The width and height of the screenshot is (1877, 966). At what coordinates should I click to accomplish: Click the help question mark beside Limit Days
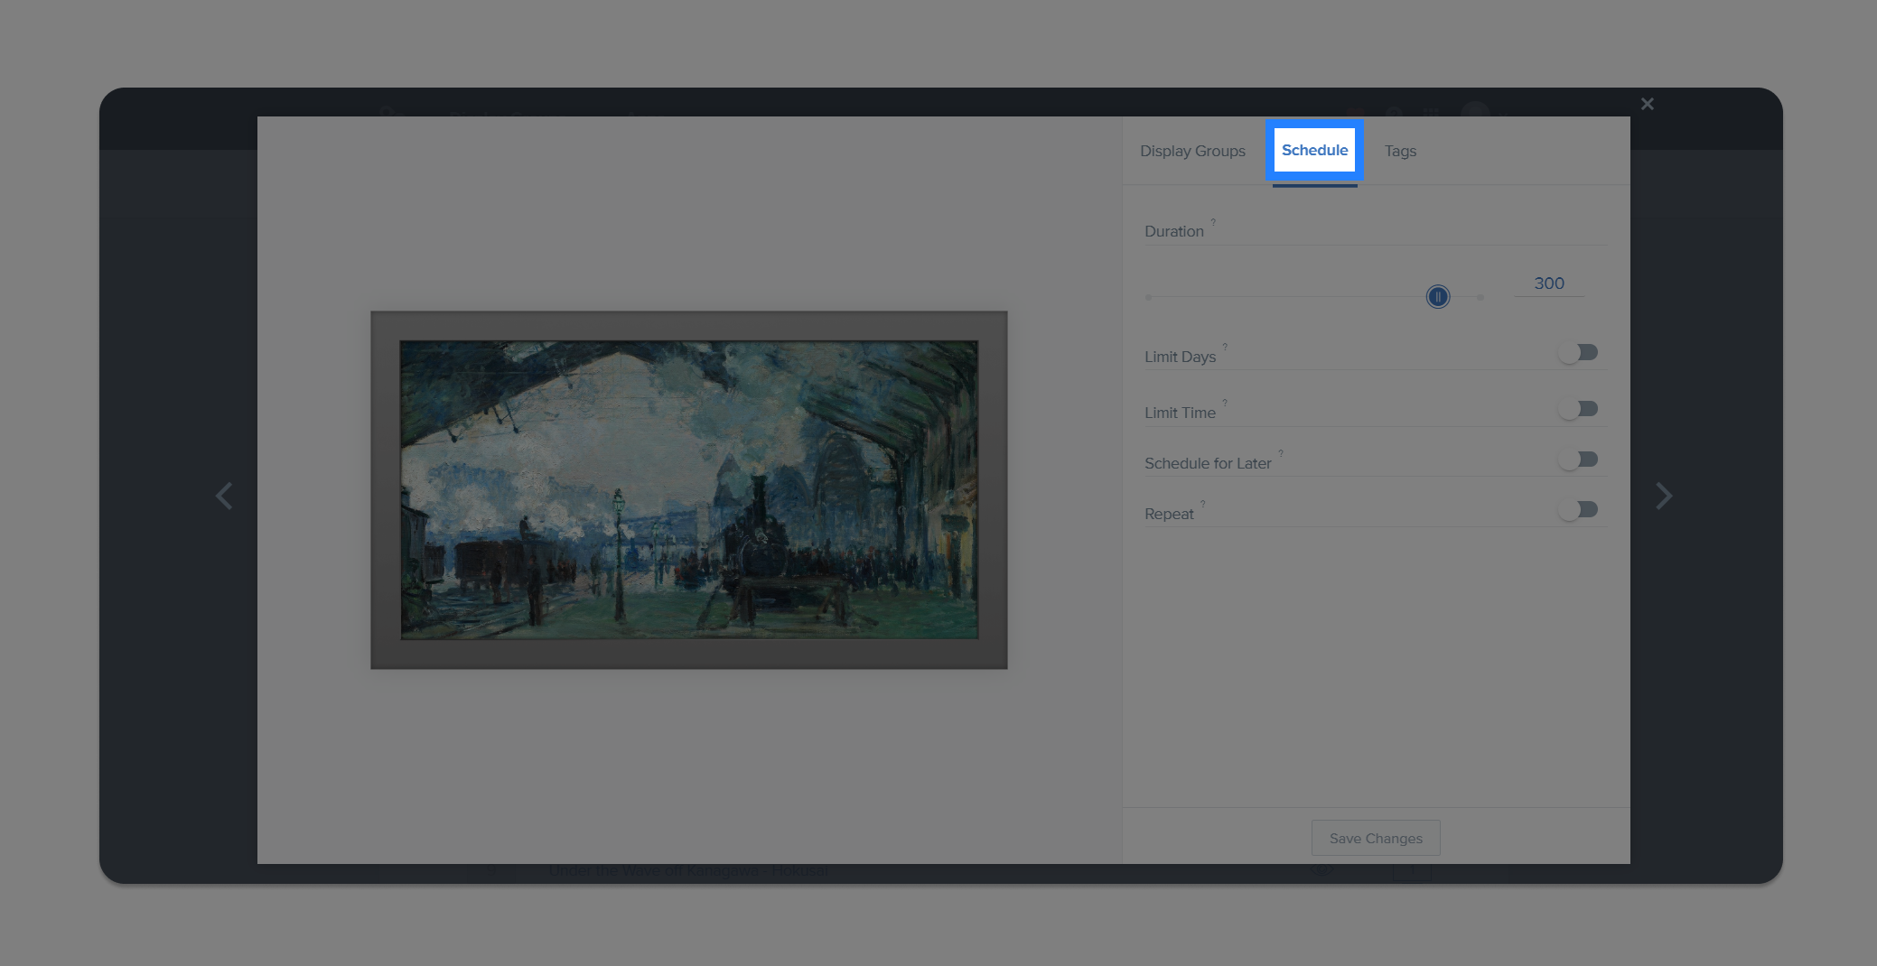pos(1225,347)
